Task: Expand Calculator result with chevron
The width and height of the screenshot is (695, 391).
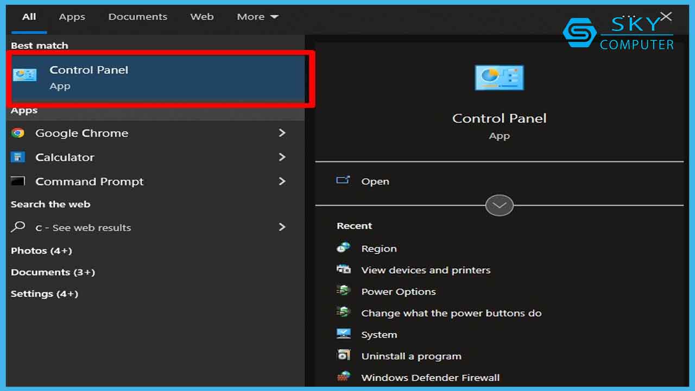Action: pos(282,157)
